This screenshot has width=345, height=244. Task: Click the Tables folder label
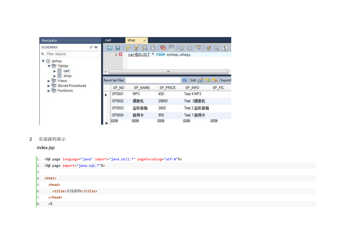point(63,66)
